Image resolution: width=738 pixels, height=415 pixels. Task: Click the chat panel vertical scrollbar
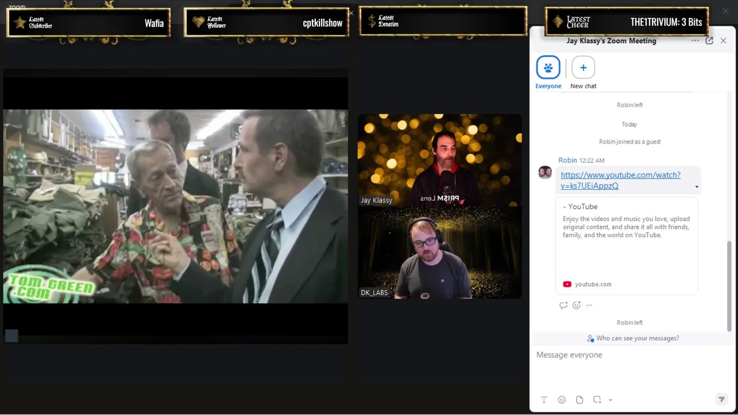pyautogui.click(x=729, y=285)
